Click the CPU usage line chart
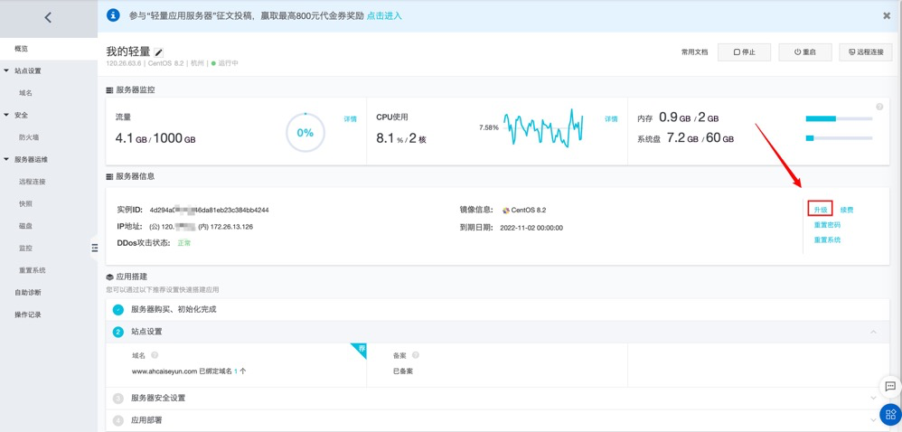Screen dimensions: 902x432 tap(543, 127)
